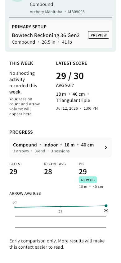Tap the THIS WEEK section heading

click(21, 63)
